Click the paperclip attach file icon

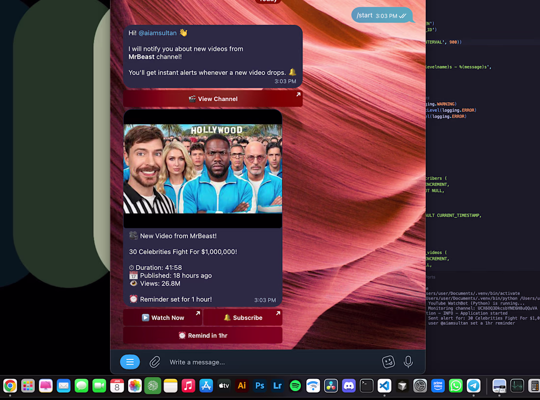click(155, 362)
